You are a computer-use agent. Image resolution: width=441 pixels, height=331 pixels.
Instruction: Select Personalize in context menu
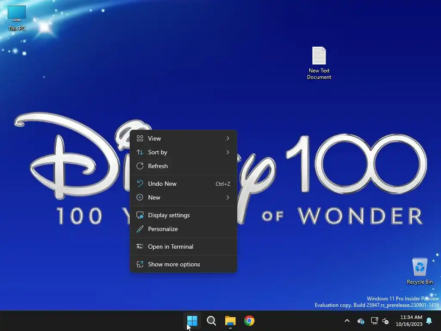point(183,229)
